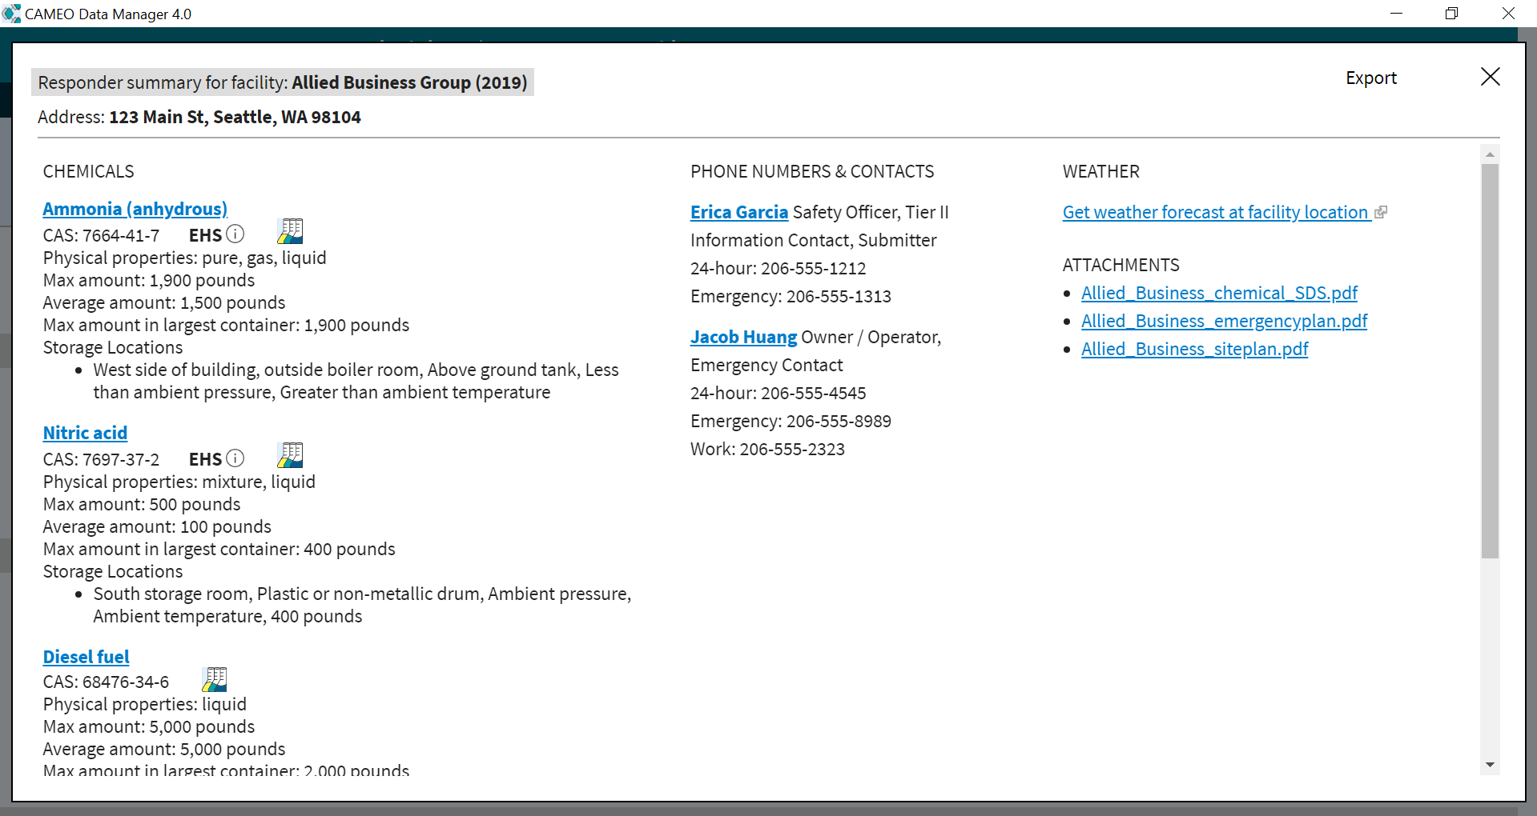Screen dimensions: 1537x816
Task: Click Average amount: 1,500 pounds text
Action: [x=164, y=302]
